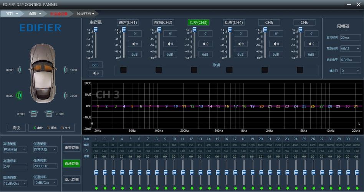Switch to the CH5 channel tab
This screenshot has width=364, height=192.
[x=269, y=23]
